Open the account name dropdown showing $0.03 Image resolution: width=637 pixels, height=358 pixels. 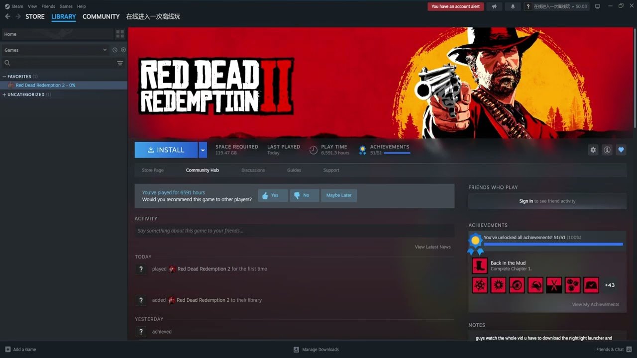(x=560, y=6)
